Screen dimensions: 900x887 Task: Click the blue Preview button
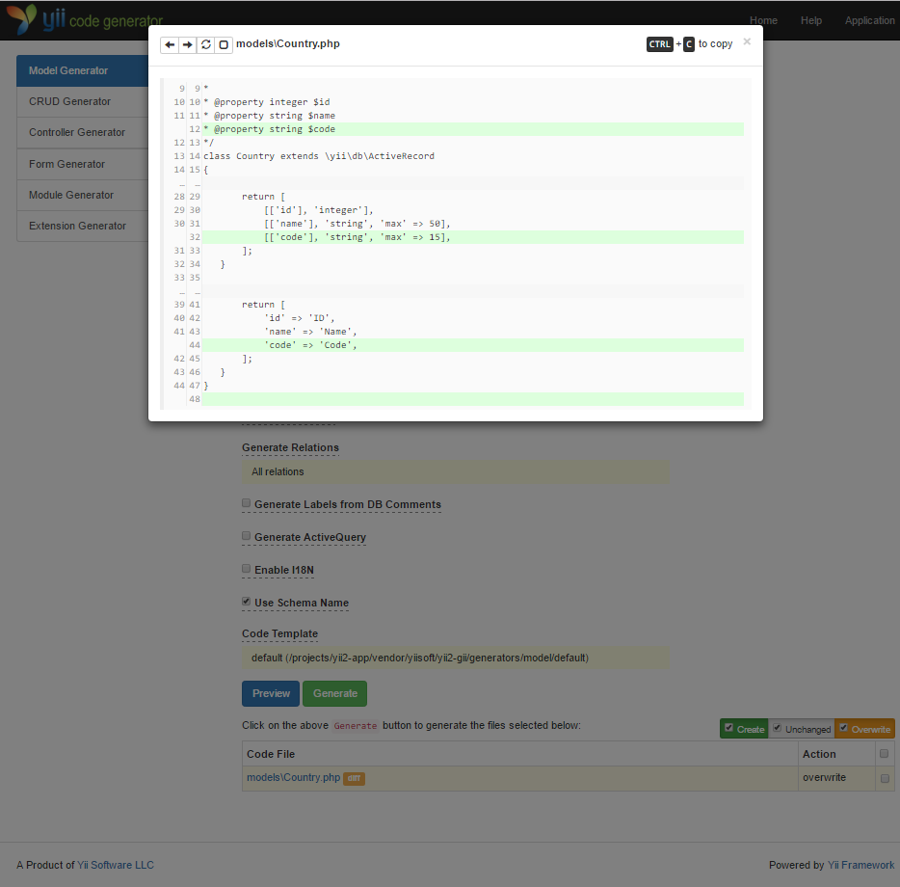point(271,693)
